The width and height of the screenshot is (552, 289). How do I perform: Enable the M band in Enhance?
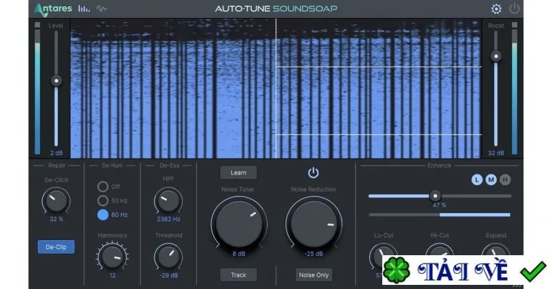pos(491,180)
